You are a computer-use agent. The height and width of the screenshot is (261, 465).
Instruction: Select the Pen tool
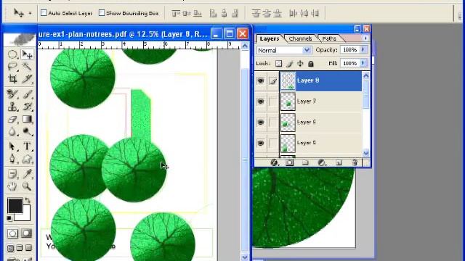[12, 159]
